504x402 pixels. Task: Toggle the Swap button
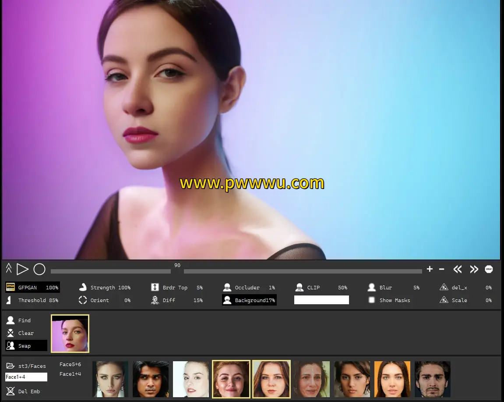(25, 346)
